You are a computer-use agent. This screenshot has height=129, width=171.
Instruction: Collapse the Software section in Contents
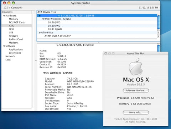[4, 46]
